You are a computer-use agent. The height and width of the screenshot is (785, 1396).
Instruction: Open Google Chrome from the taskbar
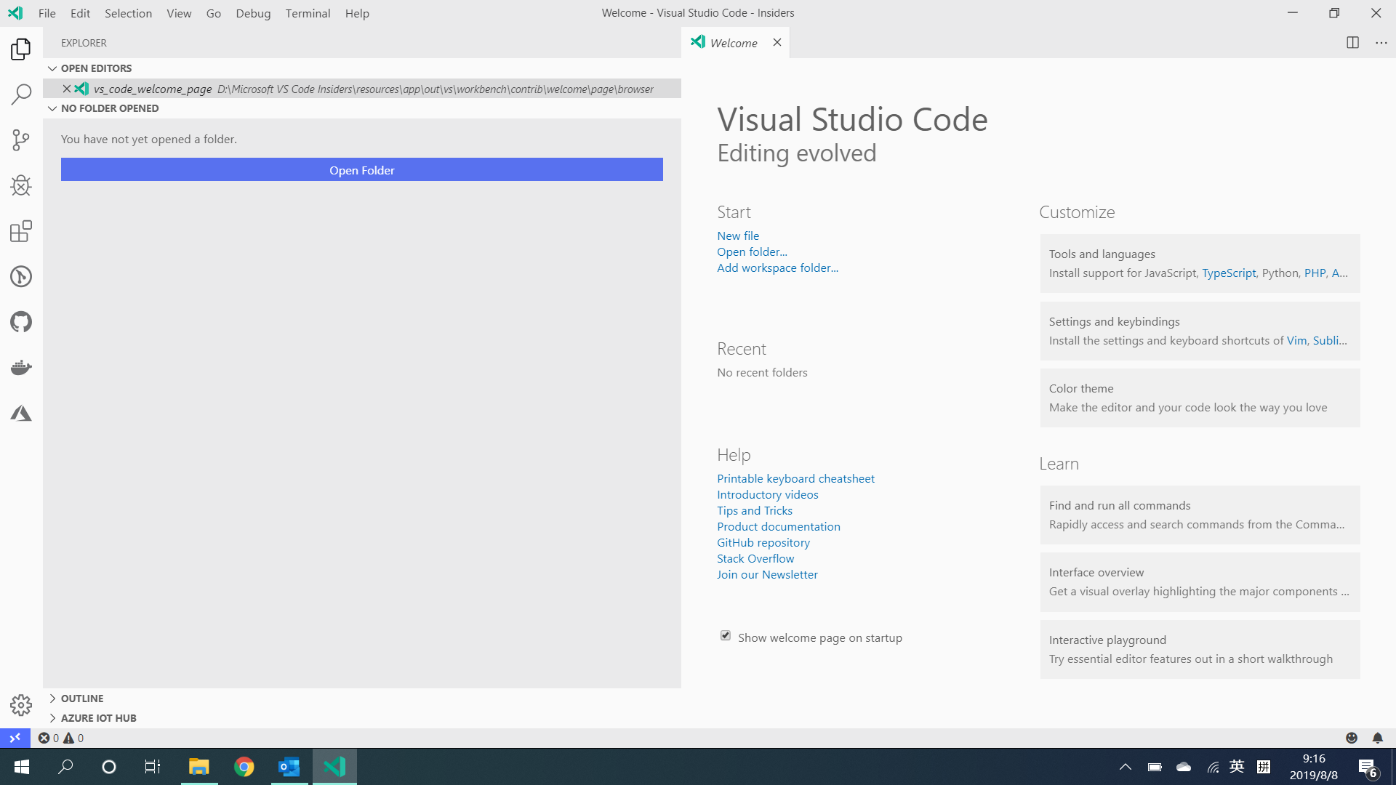(x=244, y=767)
